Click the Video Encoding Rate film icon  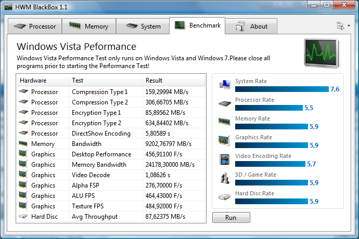[224, 160]
